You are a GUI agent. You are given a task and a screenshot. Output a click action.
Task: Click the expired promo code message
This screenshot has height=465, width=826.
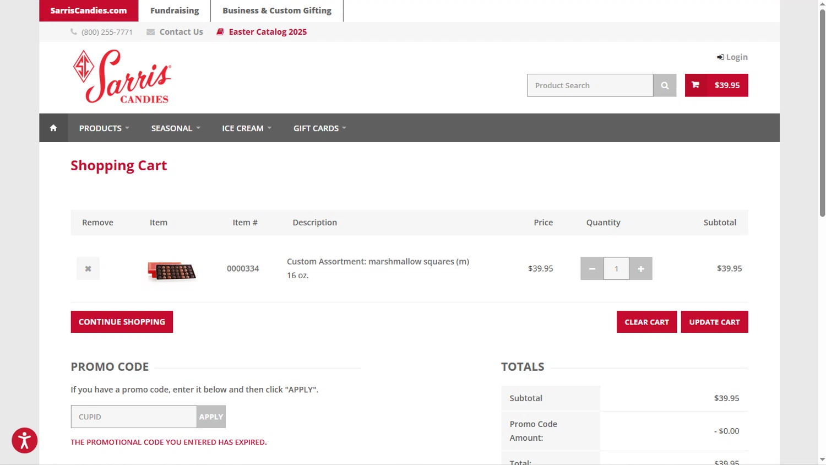[169, 442]
